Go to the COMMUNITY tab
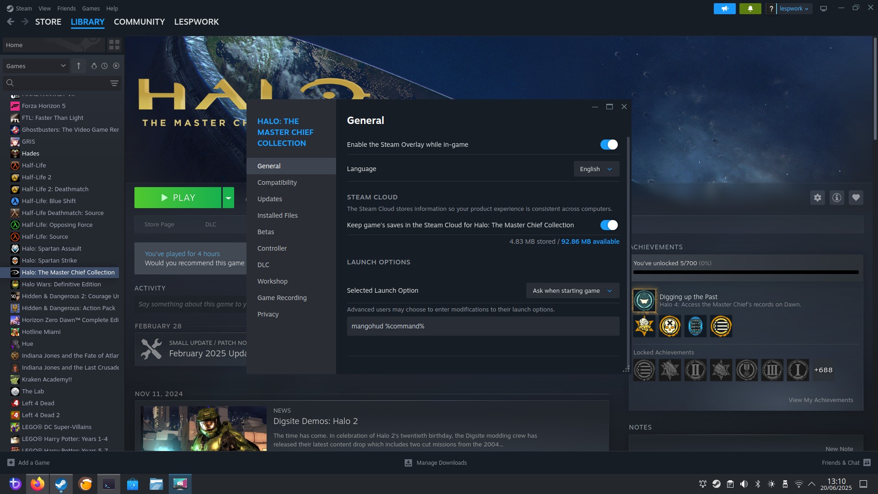The height and width of the screenshot is (494, 878). click(x=139, y=21)
